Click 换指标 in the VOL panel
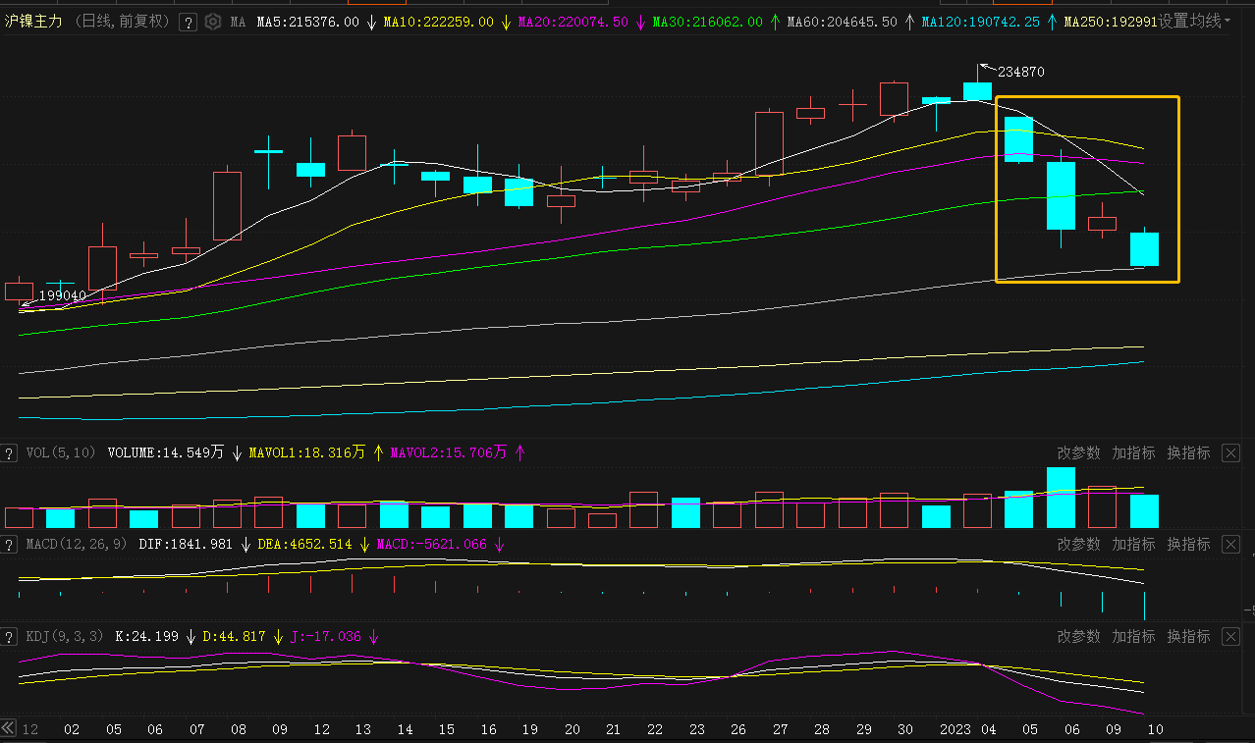Viewport: 1255px width, 743px height. click(x=1188, y=452)
